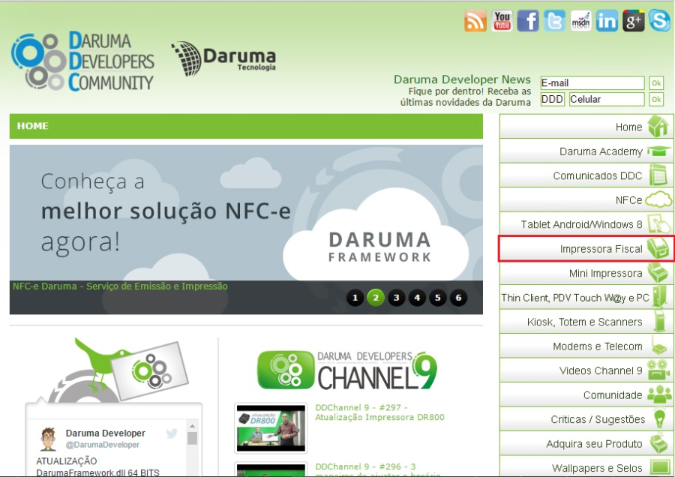The width and height of the screenshot is (675, 477).
Task: Click the Twitter bird in Daruma Developer widget
Action: (172, 433)
